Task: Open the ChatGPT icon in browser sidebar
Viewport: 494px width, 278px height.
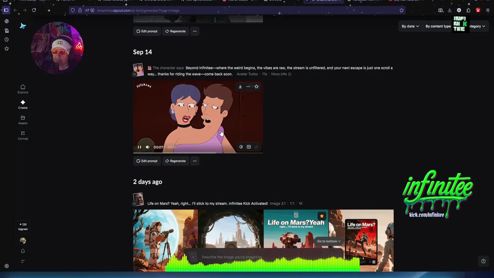Action: pyautogui.click(x=7, y=21)
